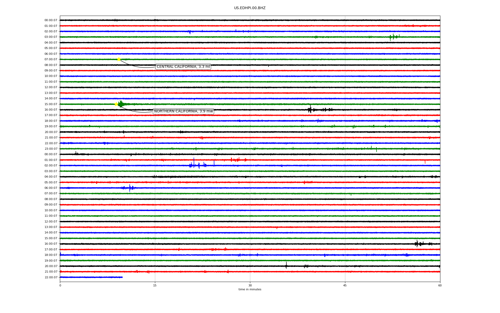
Task: Click the 12:00:07 label of the first day
Action: pyautogui.click(x=51, y=87)
